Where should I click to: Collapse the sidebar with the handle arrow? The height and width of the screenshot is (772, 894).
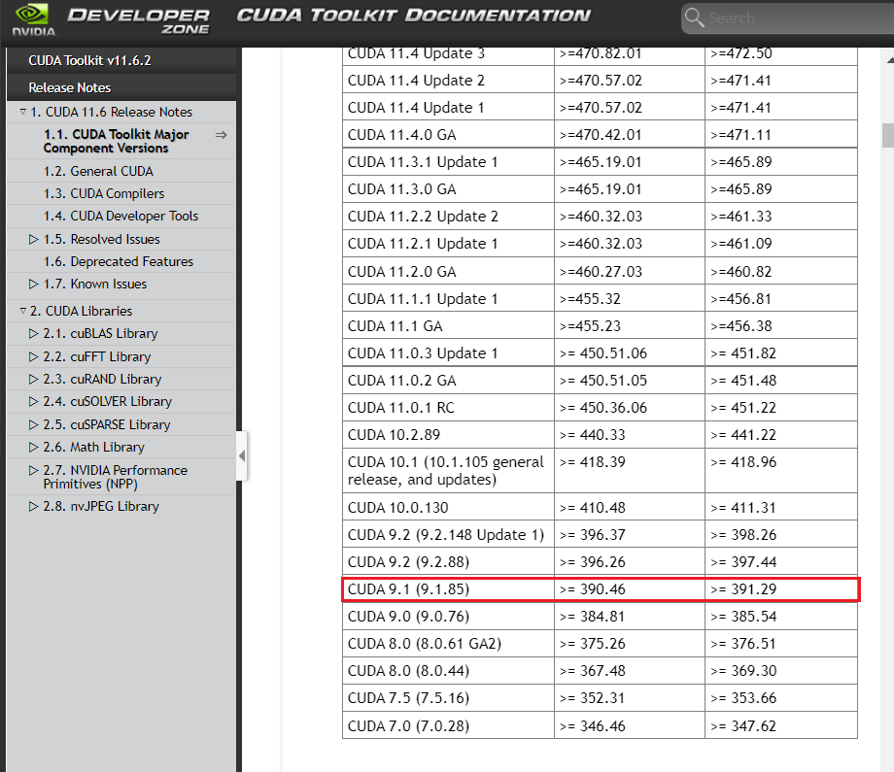pos(242,455)
